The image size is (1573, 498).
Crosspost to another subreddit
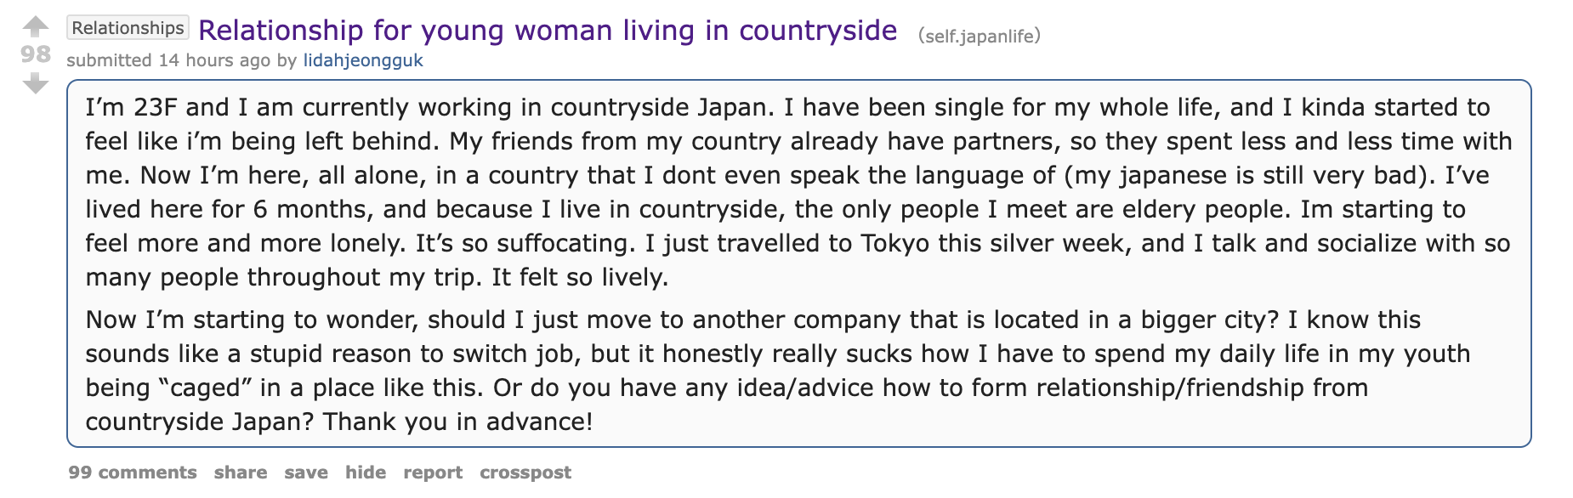(x=525, y=473)
